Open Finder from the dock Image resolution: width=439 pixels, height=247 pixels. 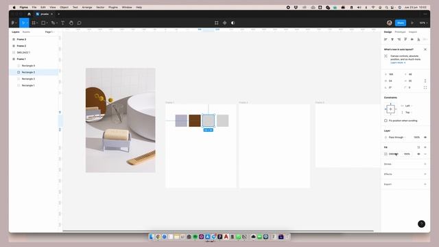152,237
